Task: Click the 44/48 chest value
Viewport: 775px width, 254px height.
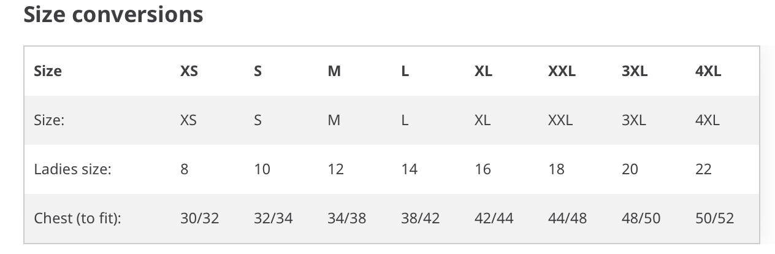Action: pyautogui.click(x=567, y=218)
